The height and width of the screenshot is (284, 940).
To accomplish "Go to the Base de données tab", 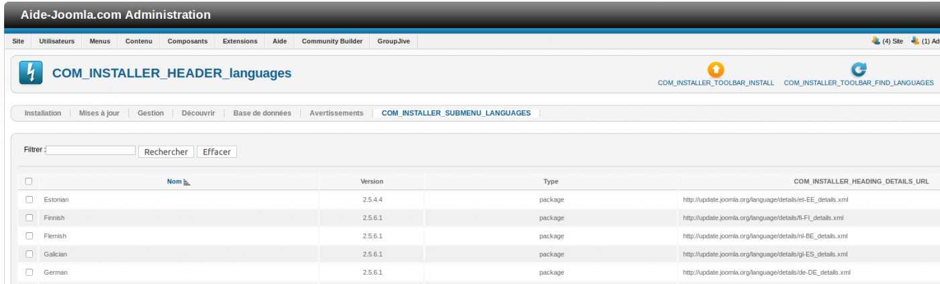I will click(x=262, y=113).
